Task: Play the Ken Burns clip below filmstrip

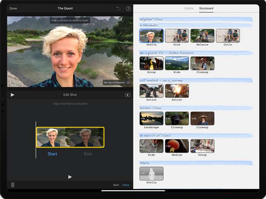Action: tap(70, 177)
